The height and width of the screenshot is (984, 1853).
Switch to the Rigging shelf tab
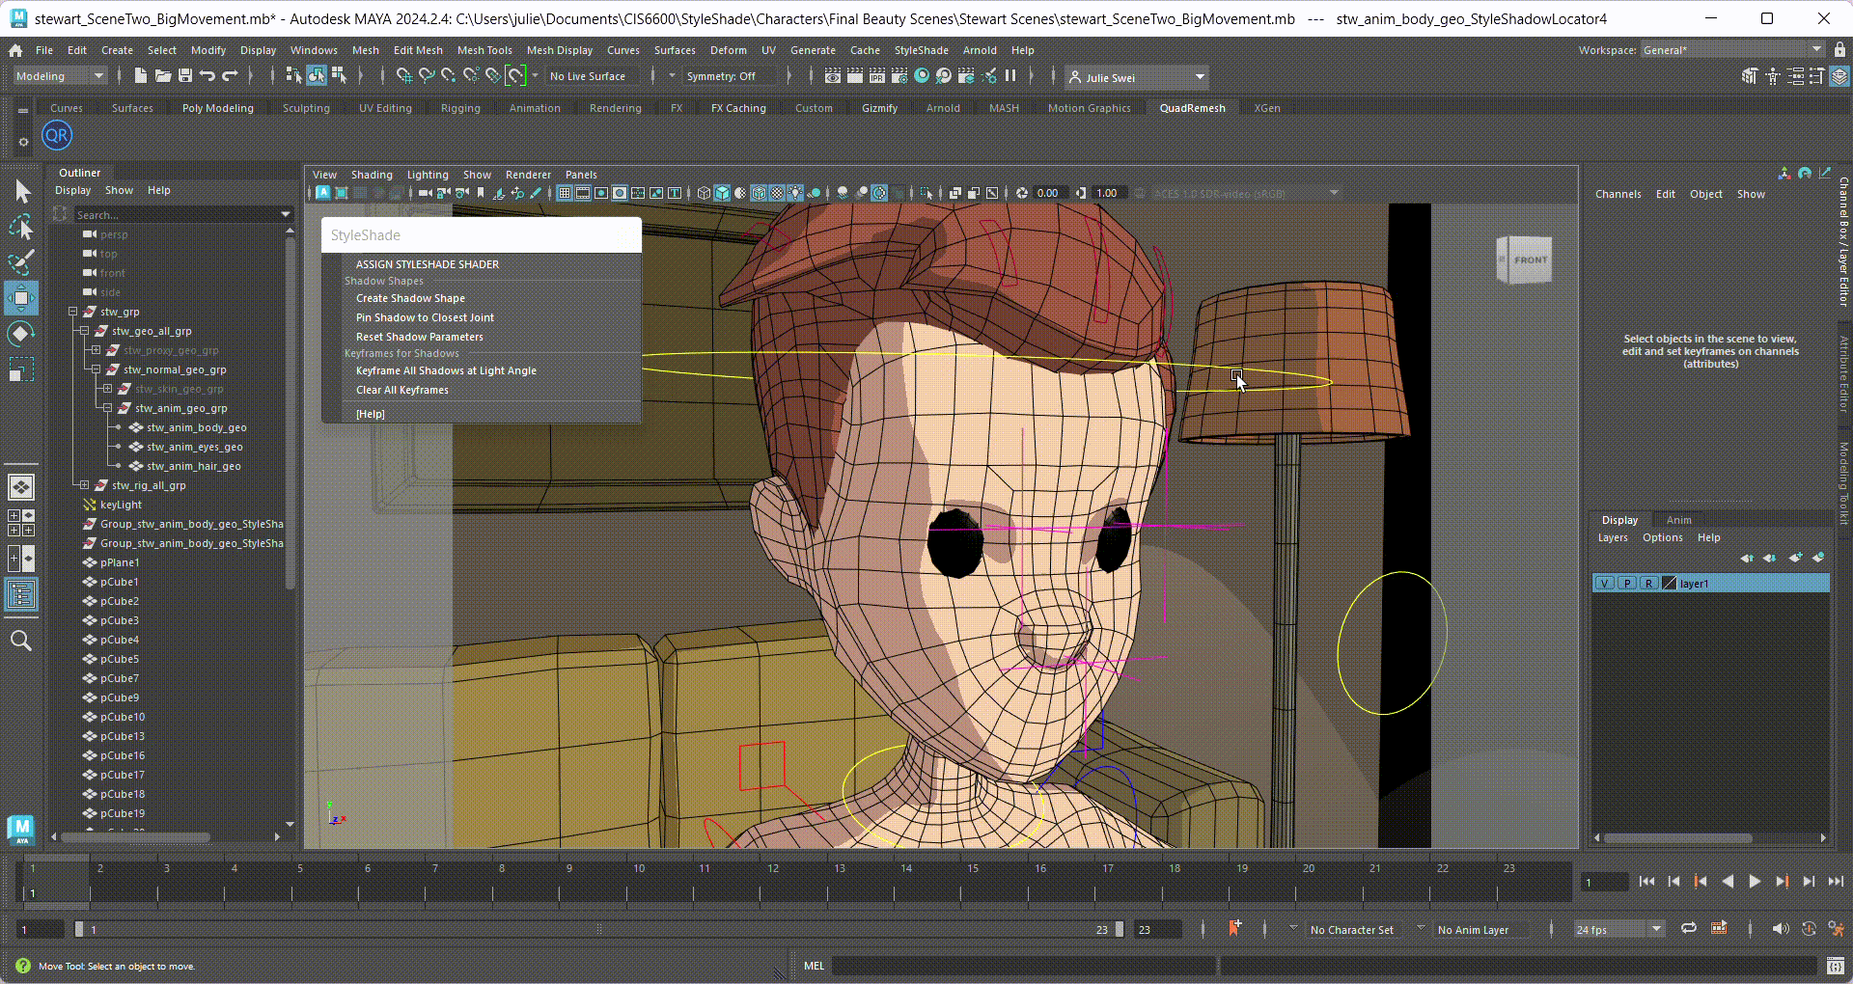(460, 108)
